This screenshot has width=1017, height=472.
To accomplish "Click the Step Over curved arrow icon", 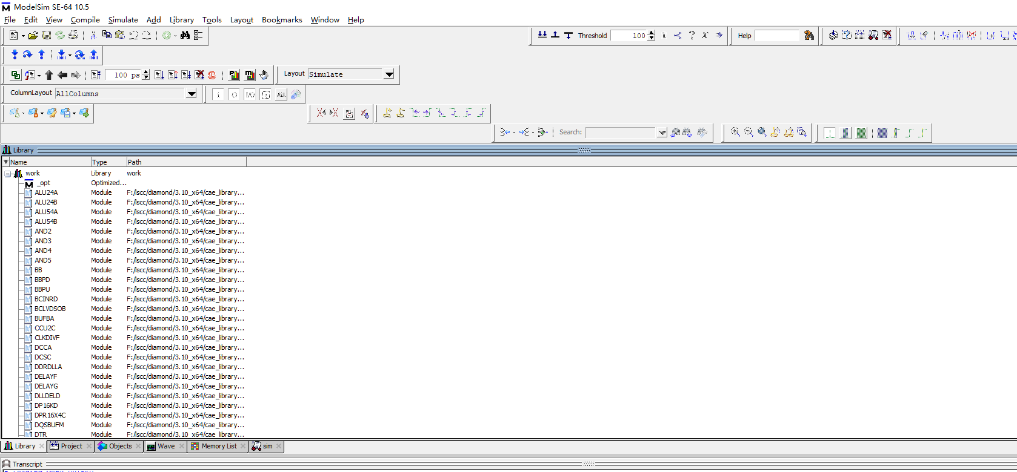I will 28,55.
